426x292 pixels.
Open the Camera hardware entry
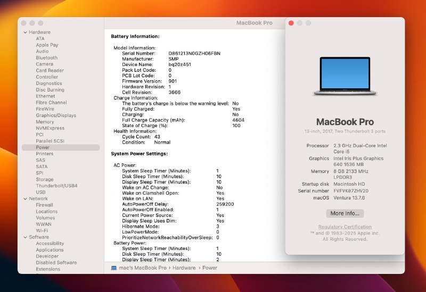tap(45, 64)
